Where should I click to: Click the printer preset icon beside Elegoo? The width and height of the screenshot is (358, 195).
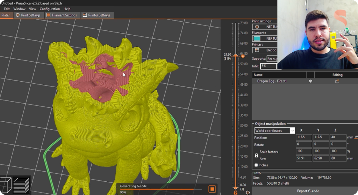257,50
